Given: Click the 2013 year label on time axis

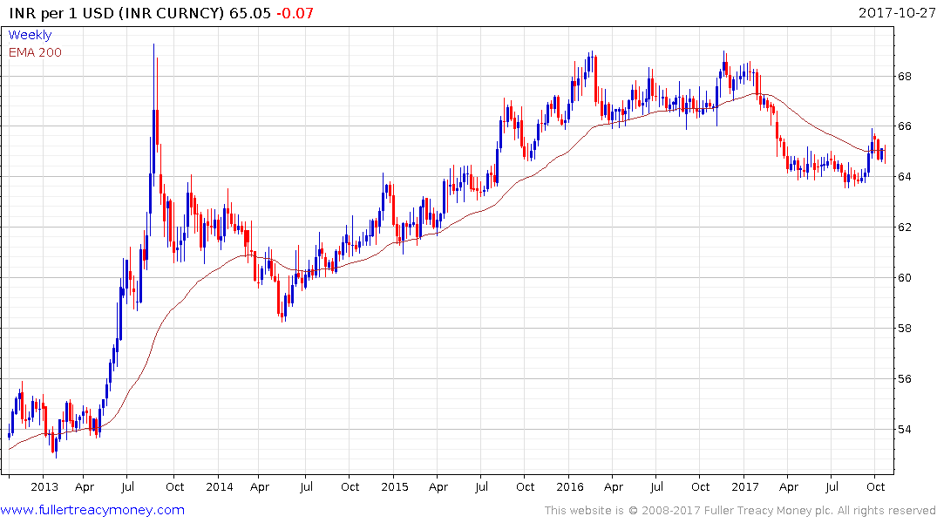Looking at the screenshot, I should pos(44,486).
